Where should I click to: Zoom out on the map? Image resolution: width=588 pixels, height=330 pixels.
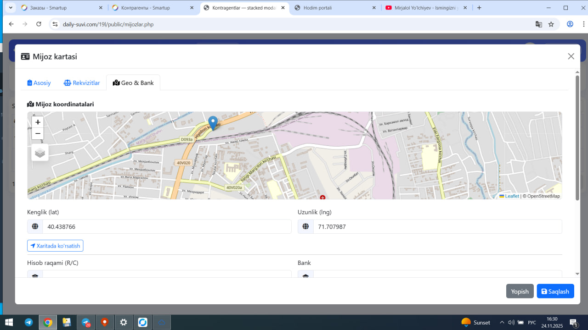click(38, 134)
